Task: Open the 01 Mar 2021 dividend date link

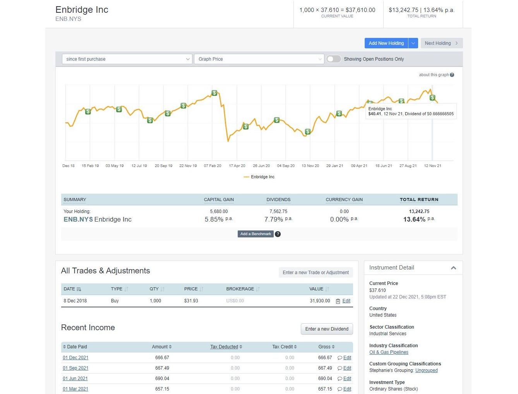Action: click(75, 389)
